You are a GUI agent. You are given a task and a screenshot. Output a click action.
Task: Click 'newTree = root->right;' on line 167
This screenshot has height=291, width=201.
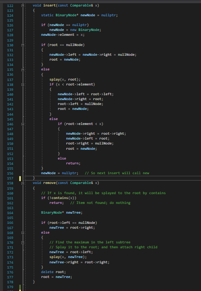pyautogui.click(x=72, y=228)
